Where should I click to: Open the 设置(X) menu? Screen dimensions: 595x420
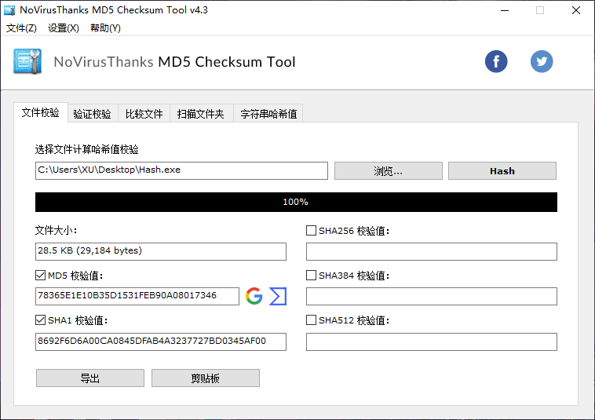[x=64, y=28]
